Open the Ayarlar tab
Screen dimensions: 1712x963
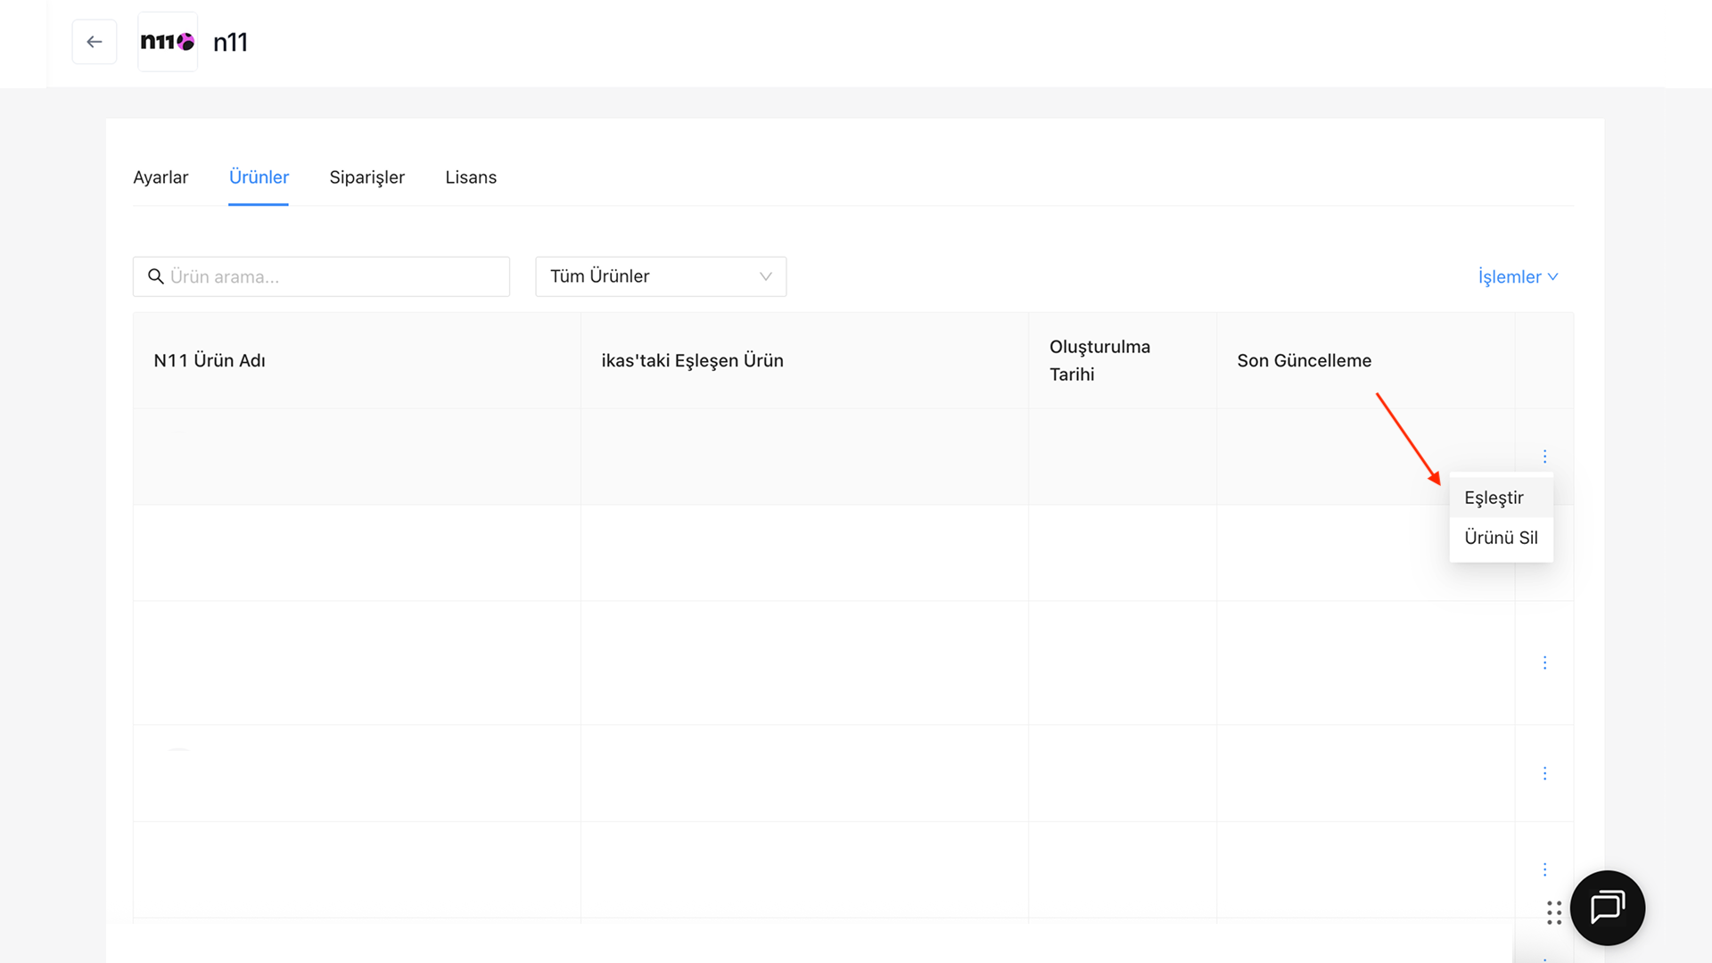point(160,177)
